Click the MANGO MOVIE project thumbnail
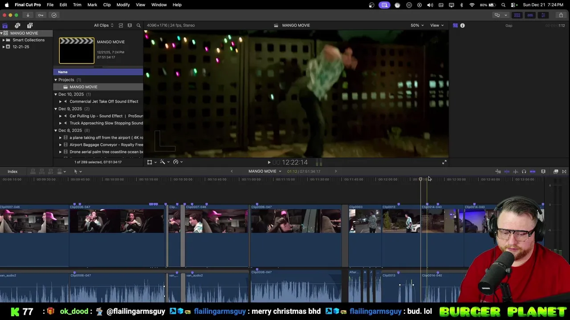This screenshot has height=320, width=570. pyautogui.click(x=77, y=50)
